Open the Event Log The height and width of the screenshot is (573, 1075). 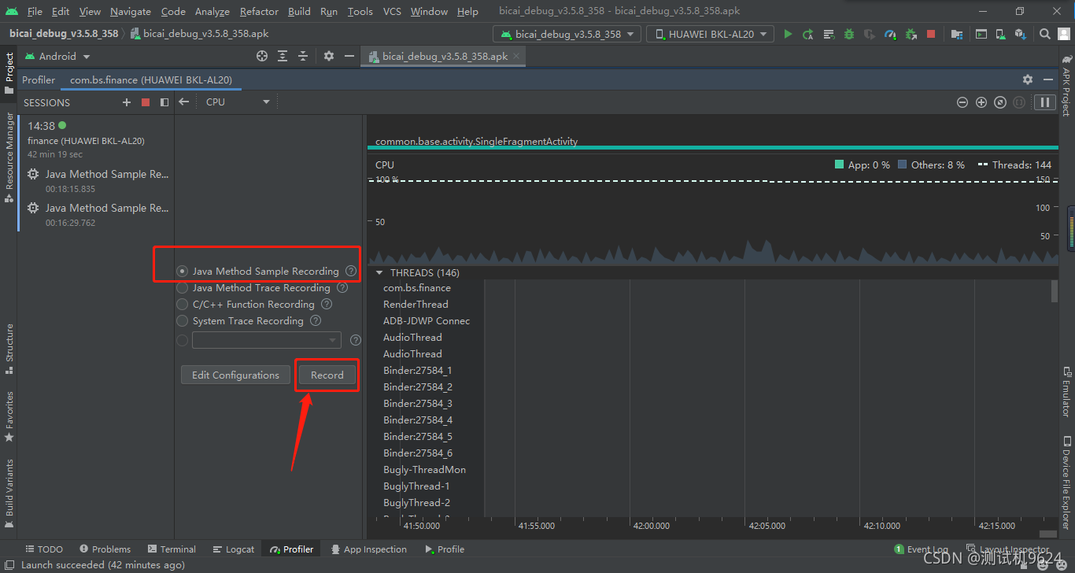click(x=922, y=549)
